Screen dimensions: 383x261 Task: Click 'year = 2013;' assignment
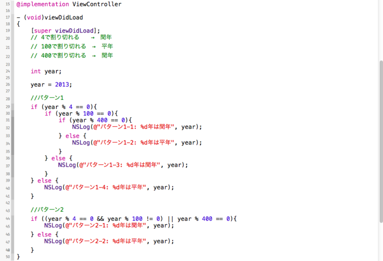pos(51,85)
